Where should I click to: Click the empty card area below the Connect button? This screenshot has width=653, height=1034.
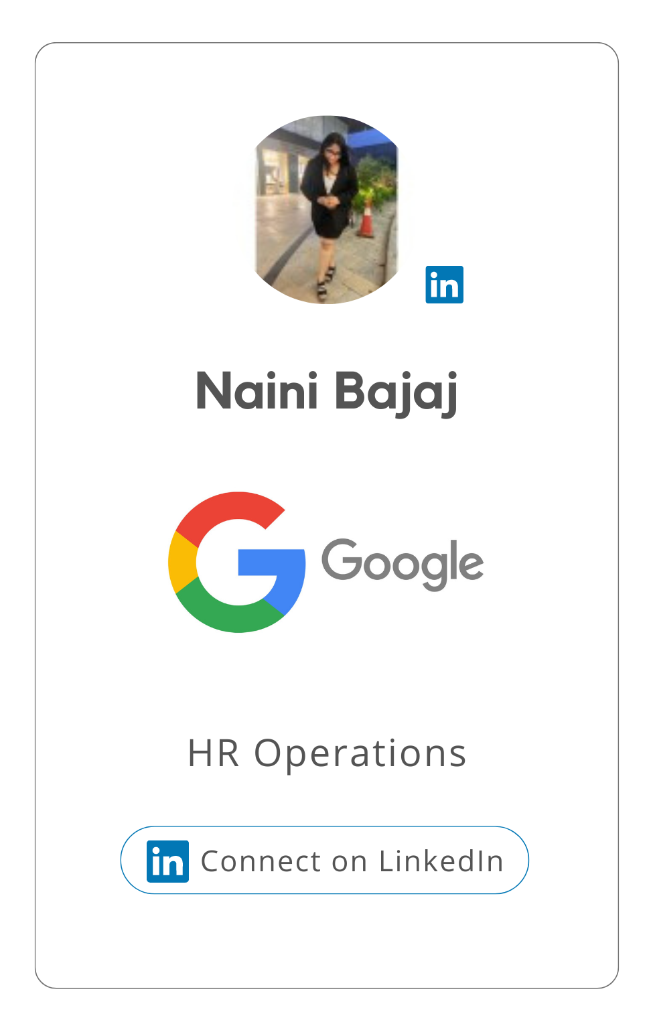pyautogui.click(x=327, y=941)
